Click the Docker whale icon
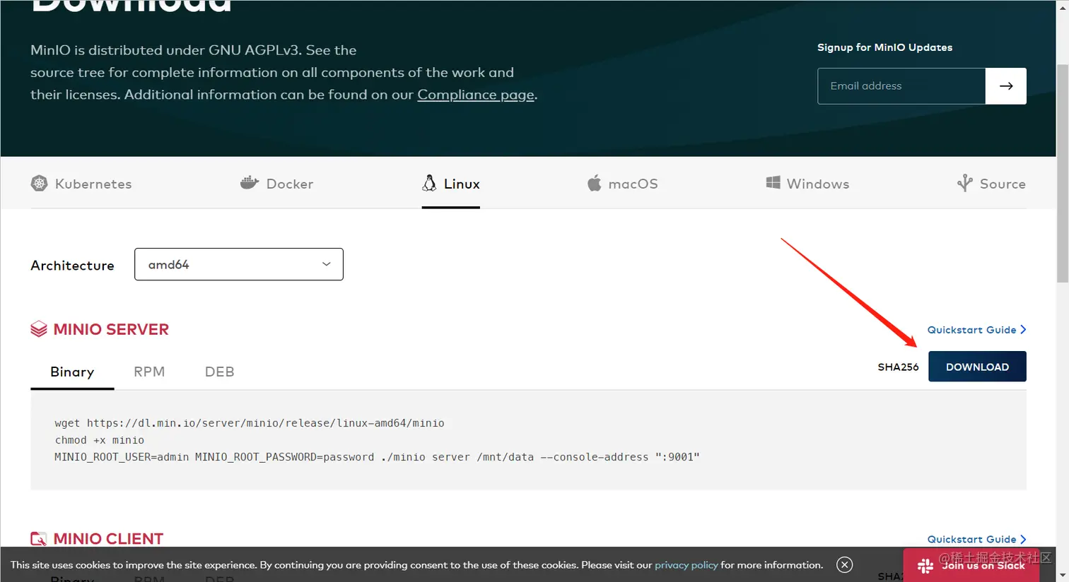This screenshot has height=582, width=1069. tap(249, 183)
